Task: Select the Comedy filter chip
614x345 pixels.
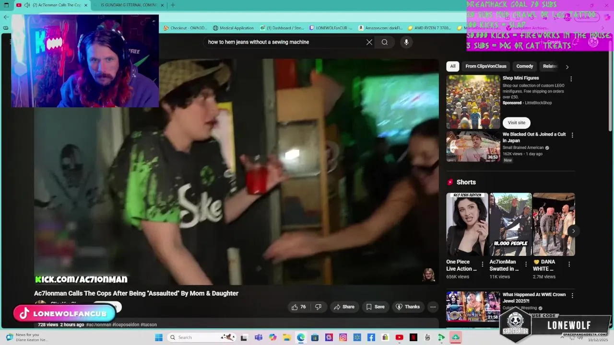Action: (x=524, y=66)
